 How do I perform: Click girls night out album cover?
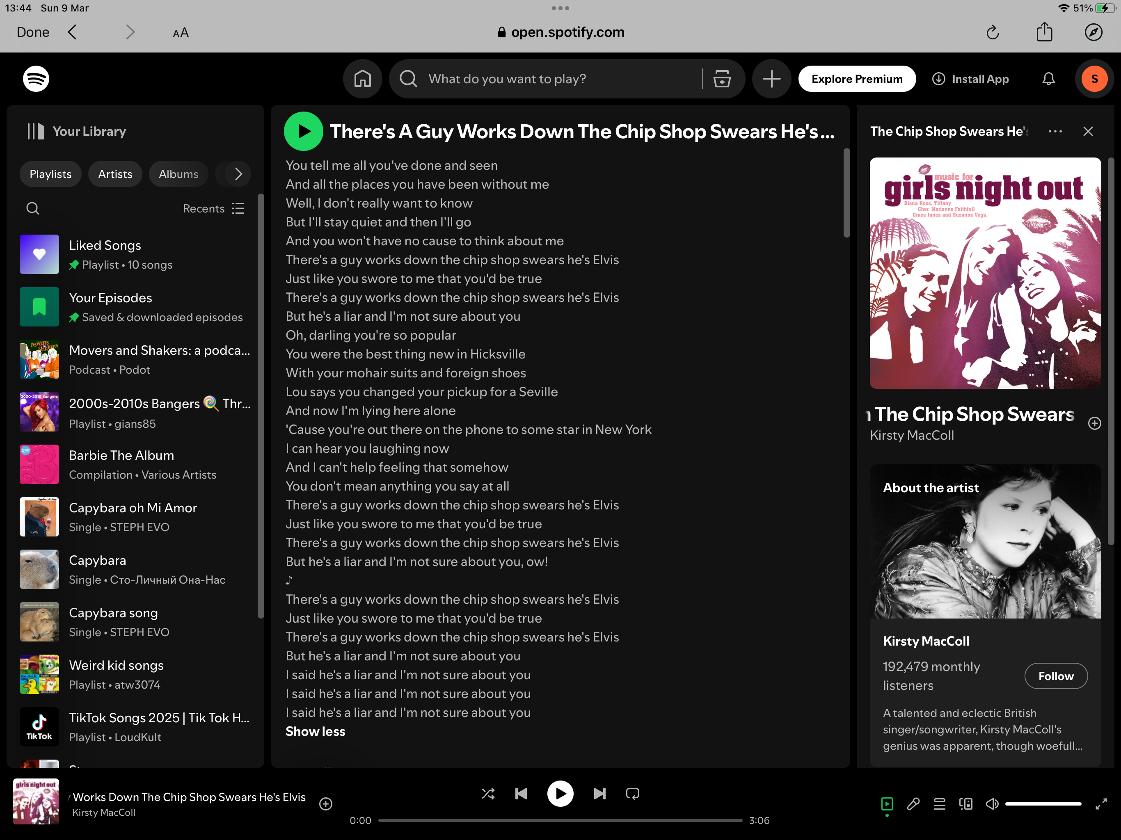(x=985, y=273)
